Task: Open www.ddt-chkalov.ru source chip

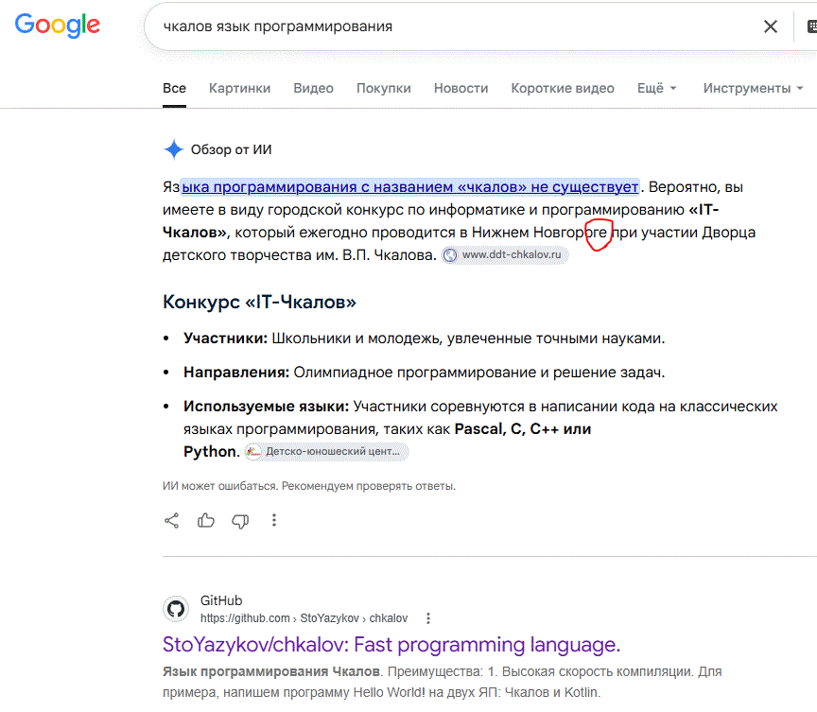Action: 505,254
